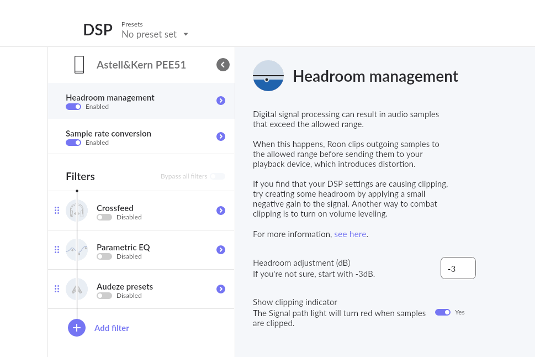Viewport: 535px width, 357px height.
Task: Disable the Headroom management toggle
Action: (x=73, y=107)
